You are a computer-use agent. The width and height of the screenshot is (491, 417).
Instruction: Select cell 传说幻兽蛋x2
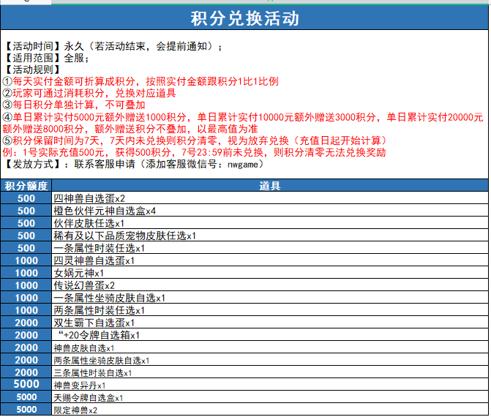270,285
